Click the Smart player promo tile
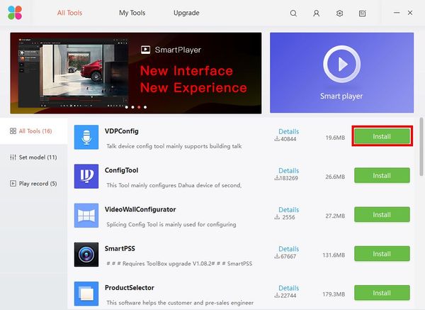The width and height of the screenshot is (425, 310). click(341, 72)
